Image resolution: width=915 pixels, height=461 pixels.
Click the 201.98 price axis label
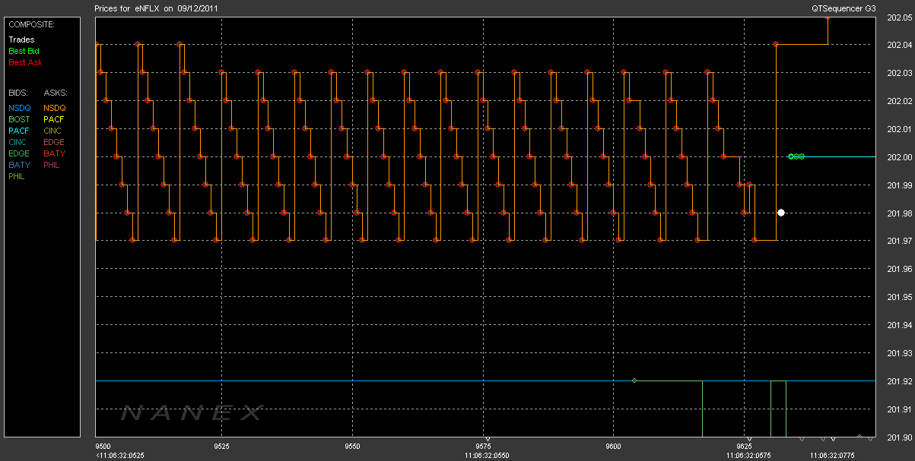click(x=899, y=213)
